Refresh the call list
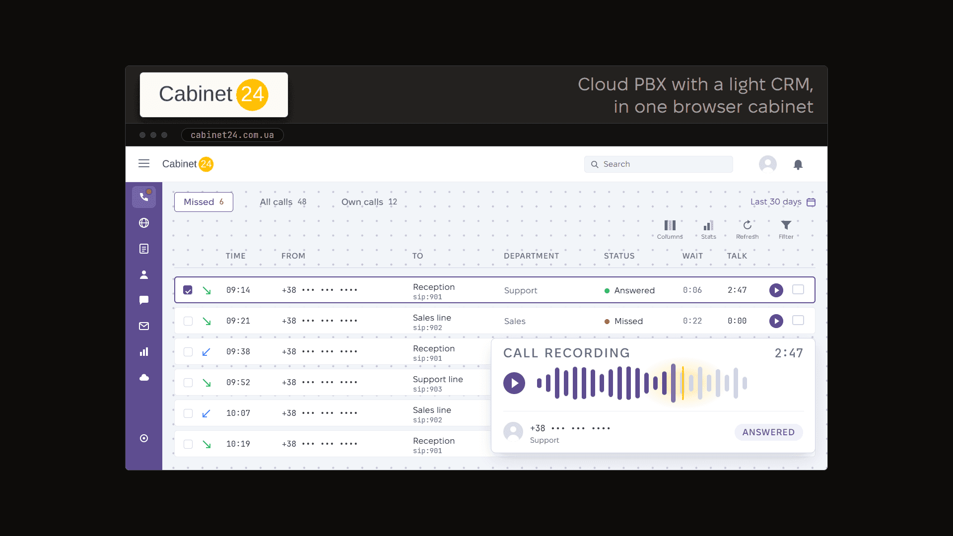The width and height of the screenshot is (953, 536). [x=748, y=230]
